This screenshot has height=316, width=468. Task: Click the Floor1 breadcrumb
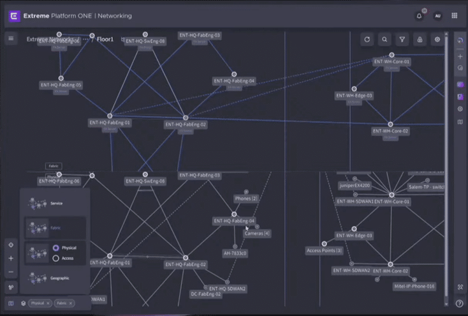click(x=105, y=40)
